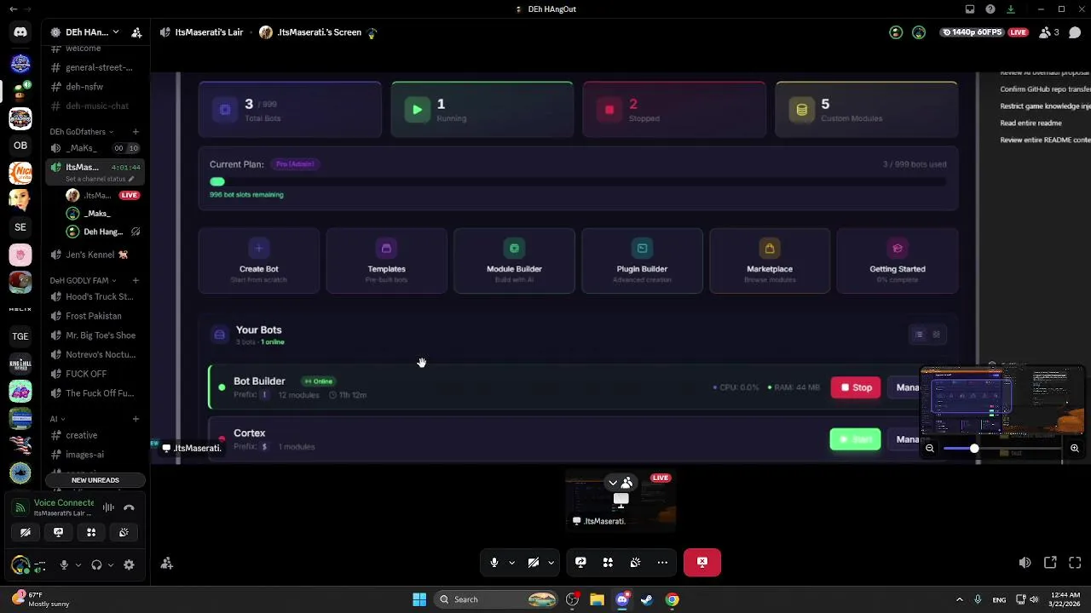Open soundboard icon in voice panel
The image size is (1091, 613).
pos(124,532)
